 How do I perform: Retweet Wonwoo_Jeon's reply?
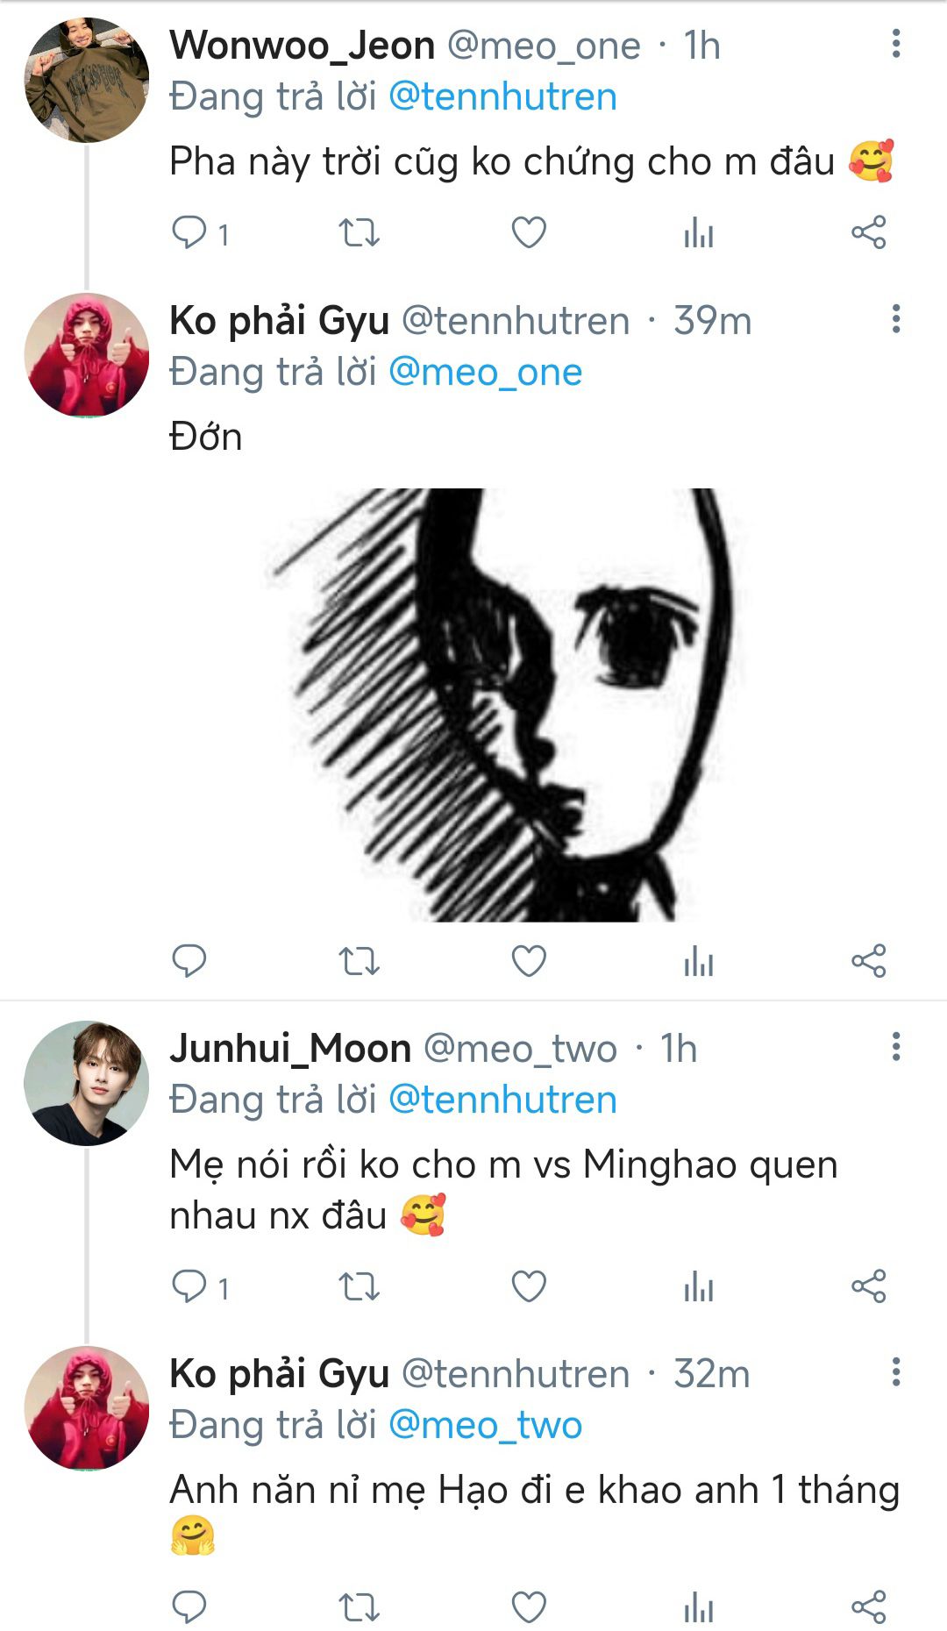coord(359,233)
